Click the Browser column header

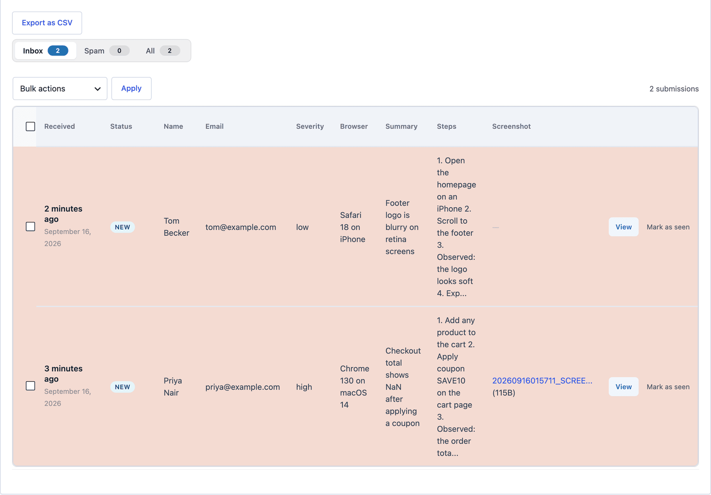[354, 126]
